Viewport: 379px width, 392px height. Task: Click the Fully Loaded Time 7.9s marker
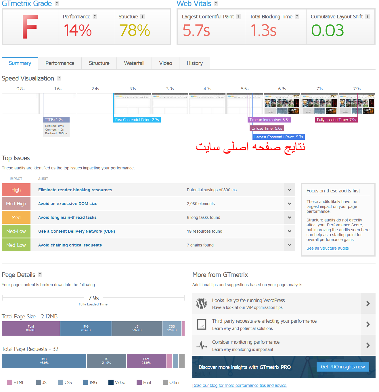[x=336, y=120]
